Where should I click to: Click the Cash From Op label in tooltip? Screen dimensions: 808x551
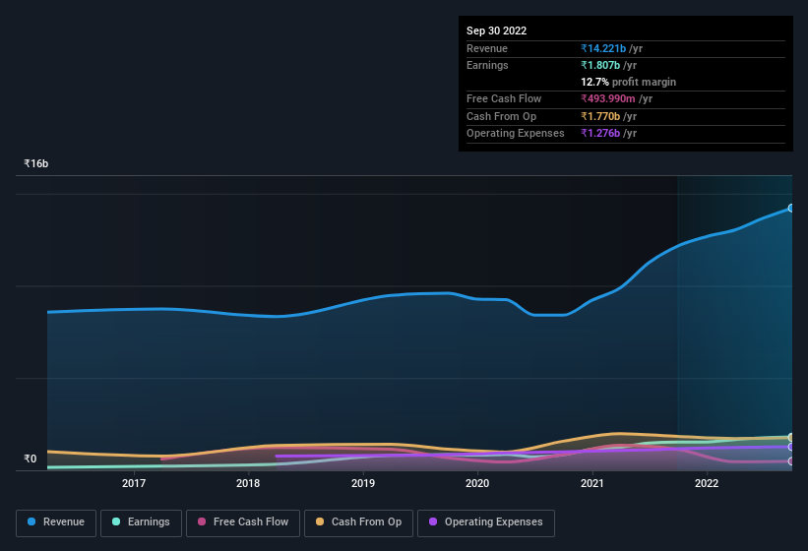pos(501,116)
